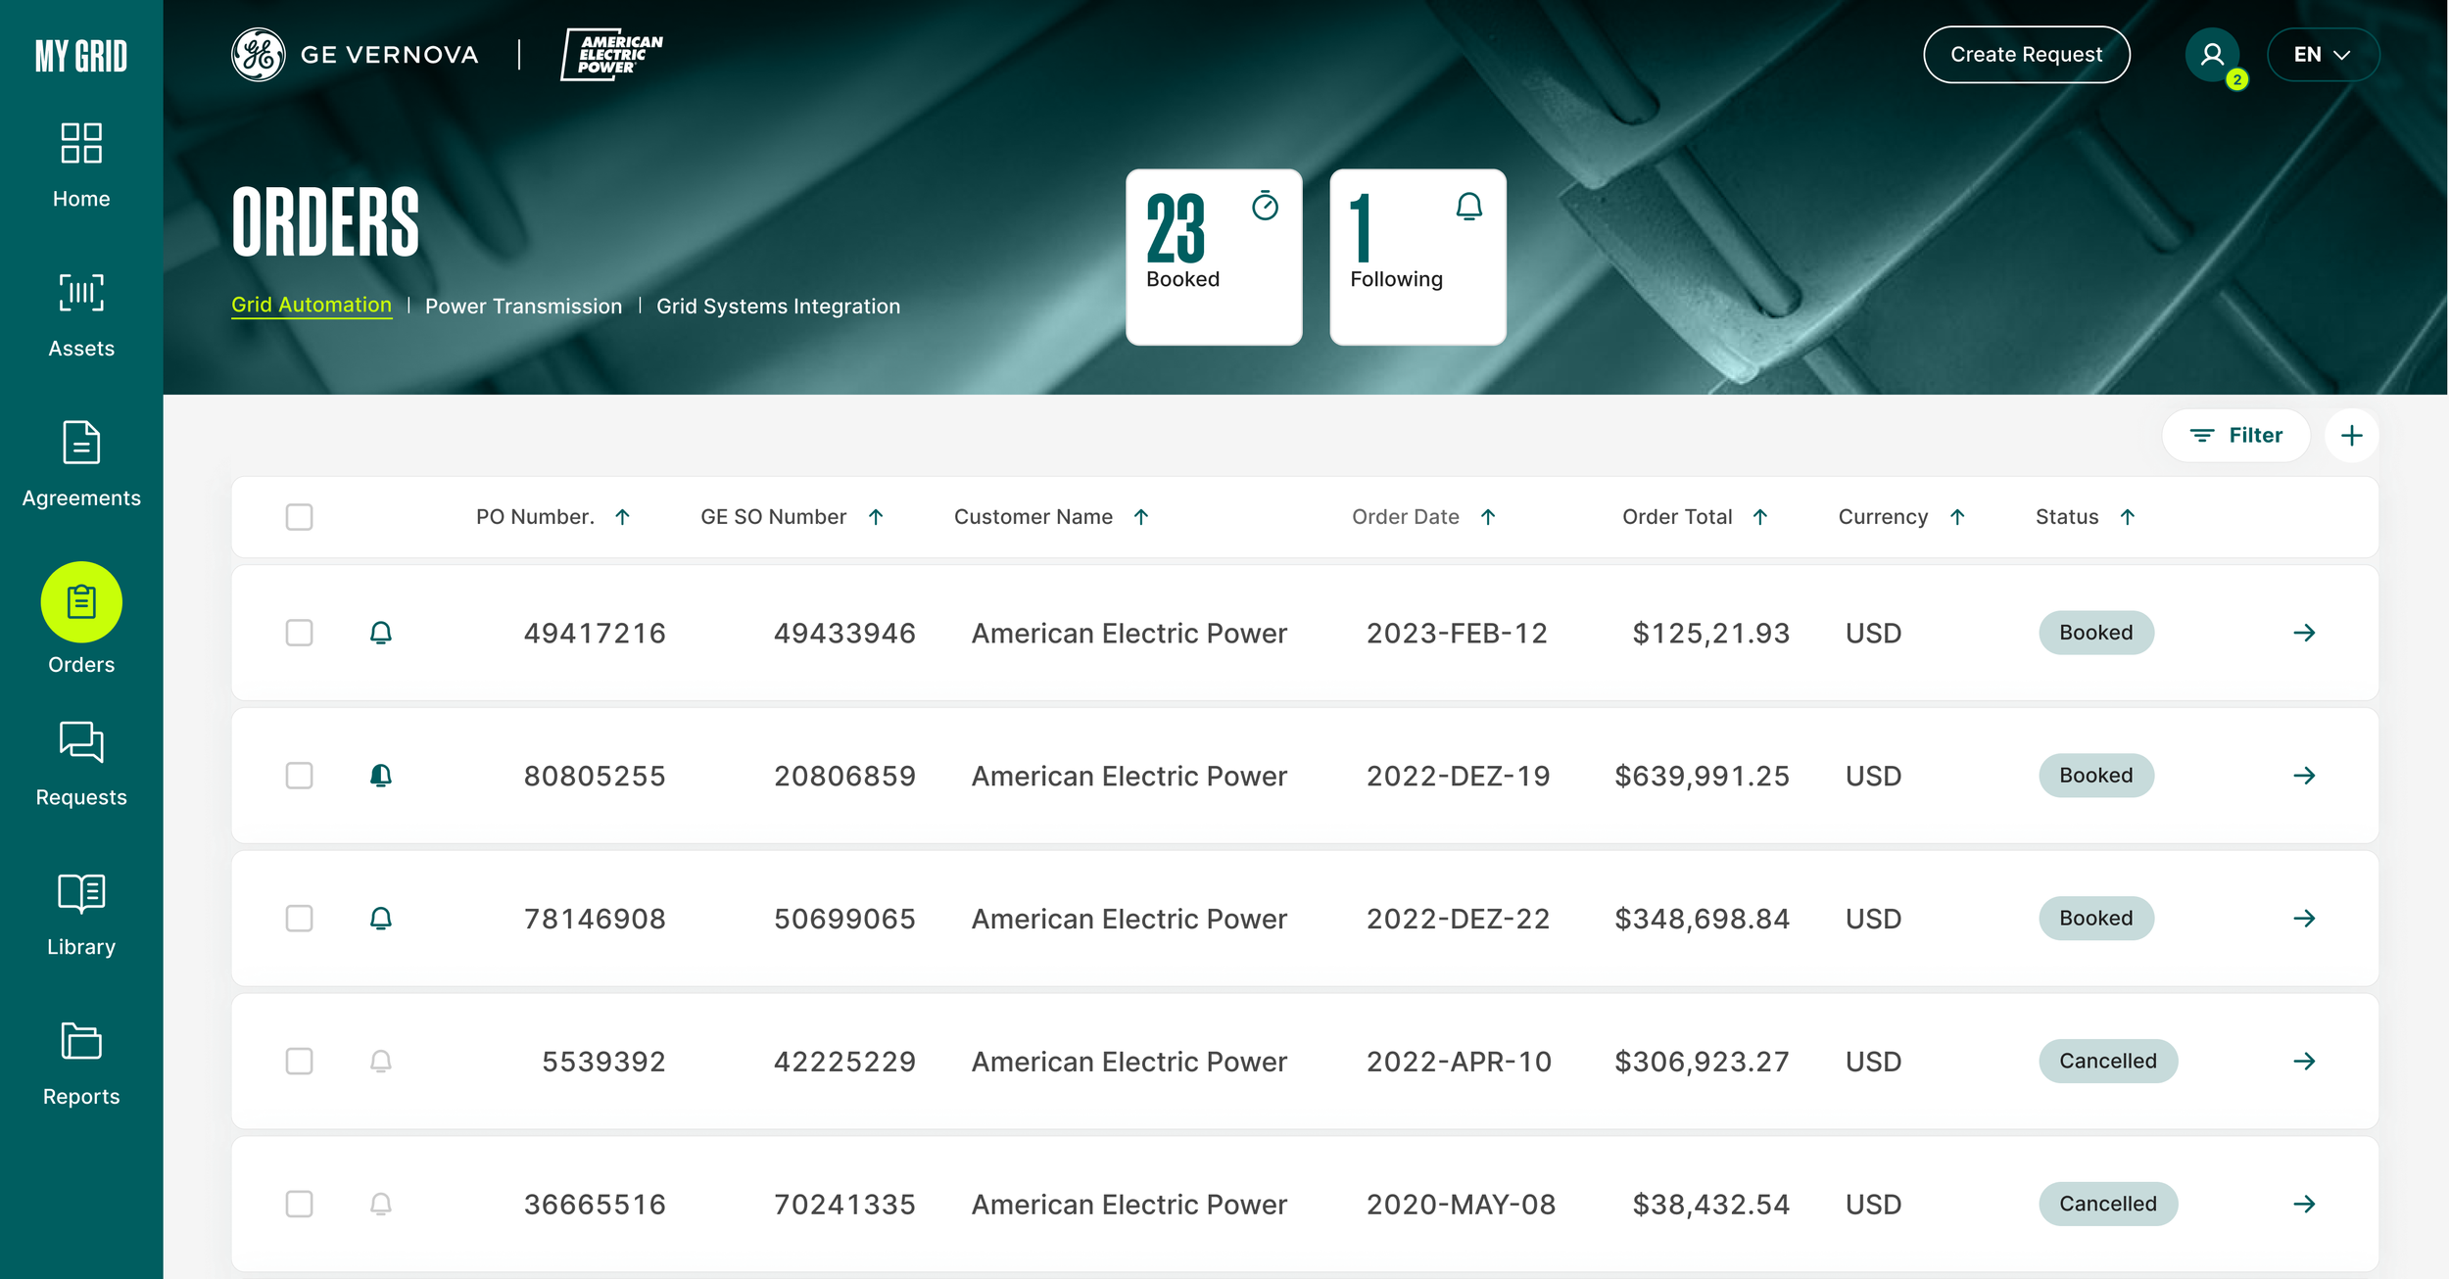Click the Create Request button
This screenshot has width=2449, height=1279.
click(2026, 55)
